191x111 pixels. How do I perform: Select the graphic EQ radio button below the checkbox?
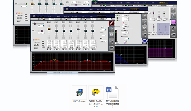point(34,42)
